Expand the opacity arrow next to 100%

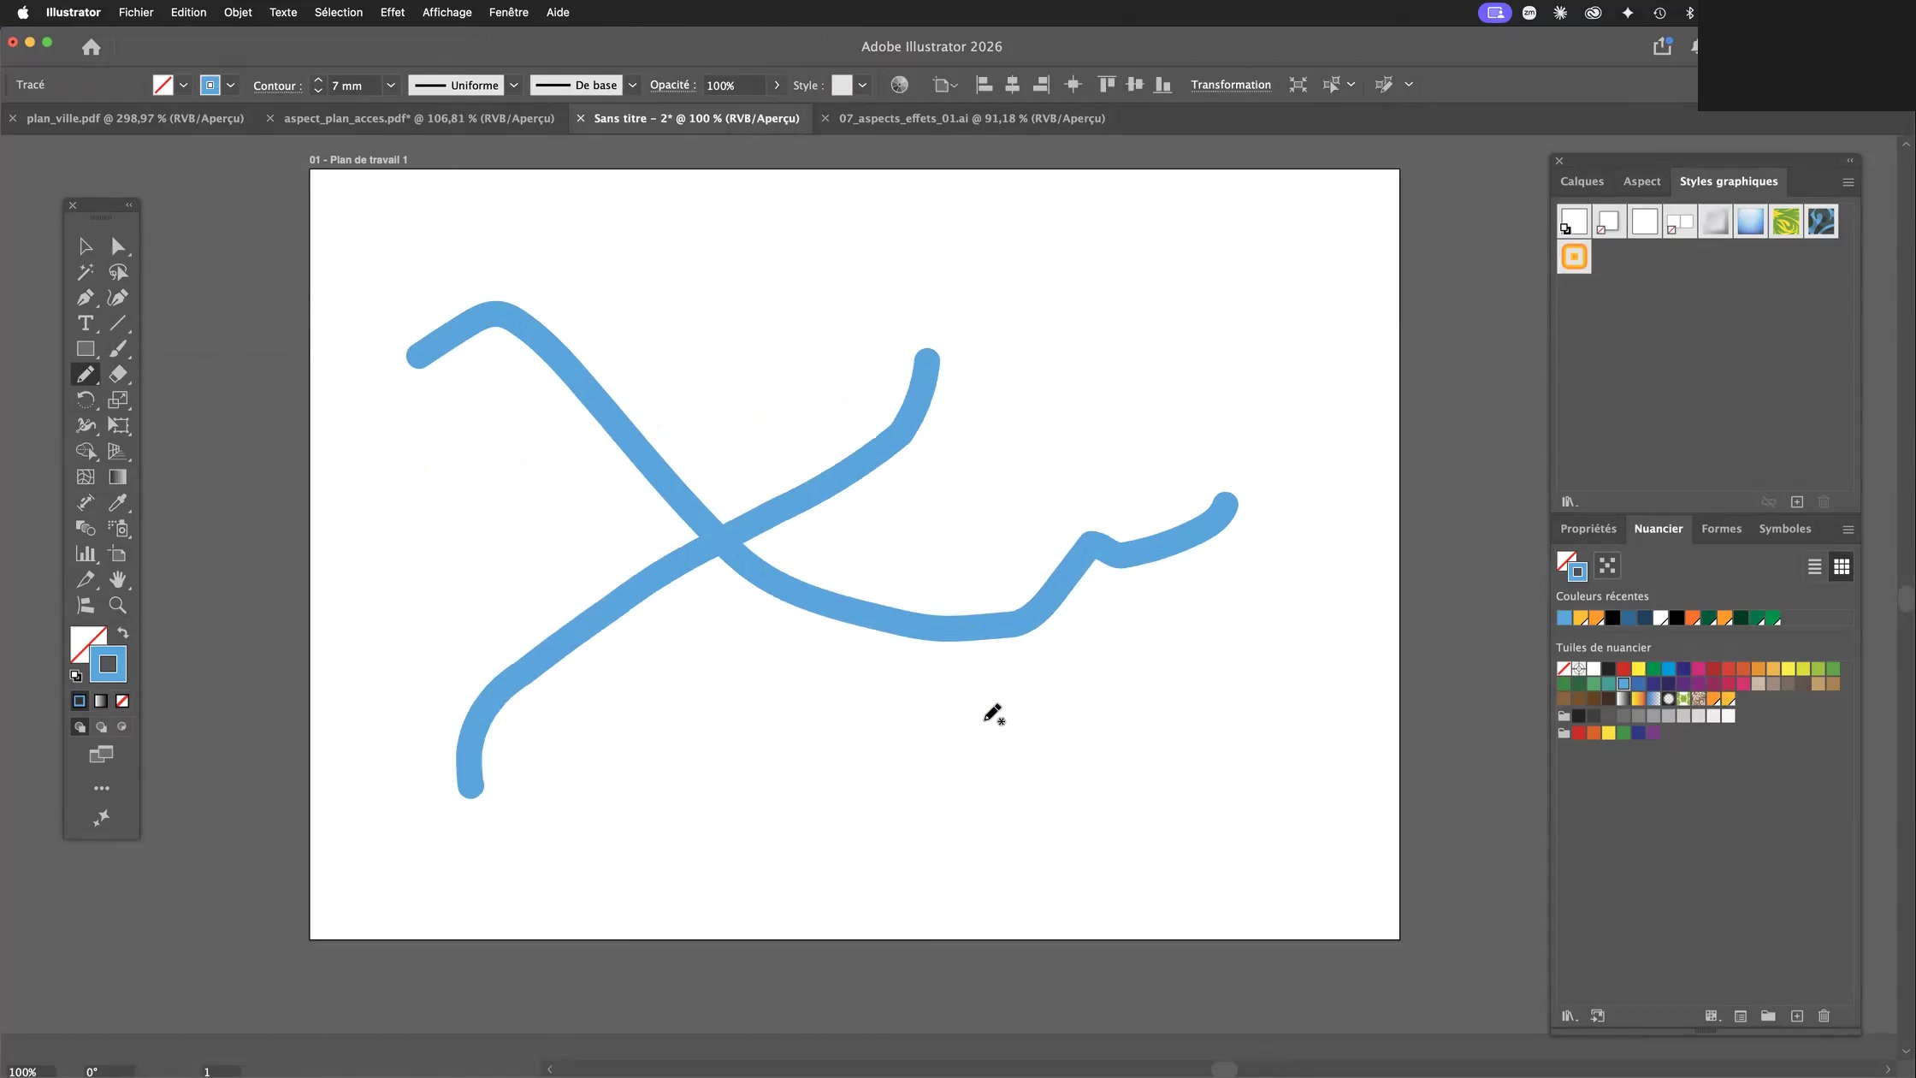(x=777, y=86)
